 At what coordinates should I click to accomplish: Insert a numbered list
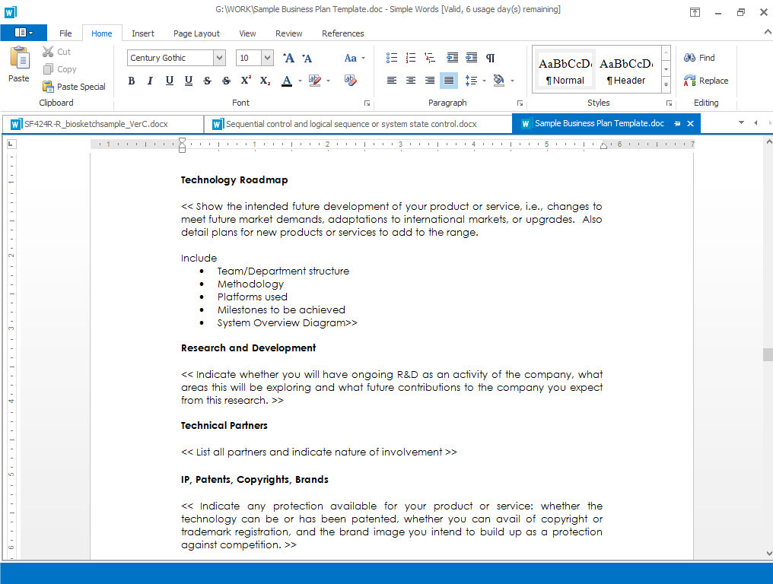click(411, 58)
